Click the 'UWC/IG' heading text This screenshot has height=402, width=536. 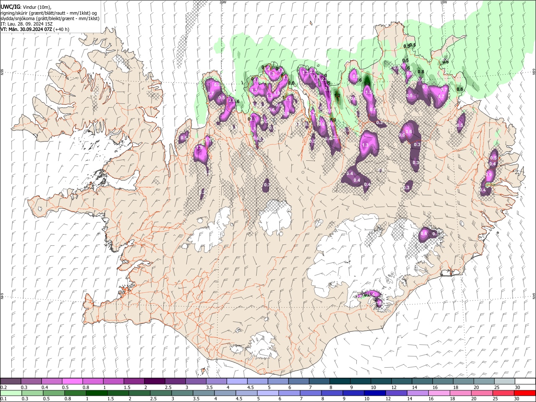(10, 7)
